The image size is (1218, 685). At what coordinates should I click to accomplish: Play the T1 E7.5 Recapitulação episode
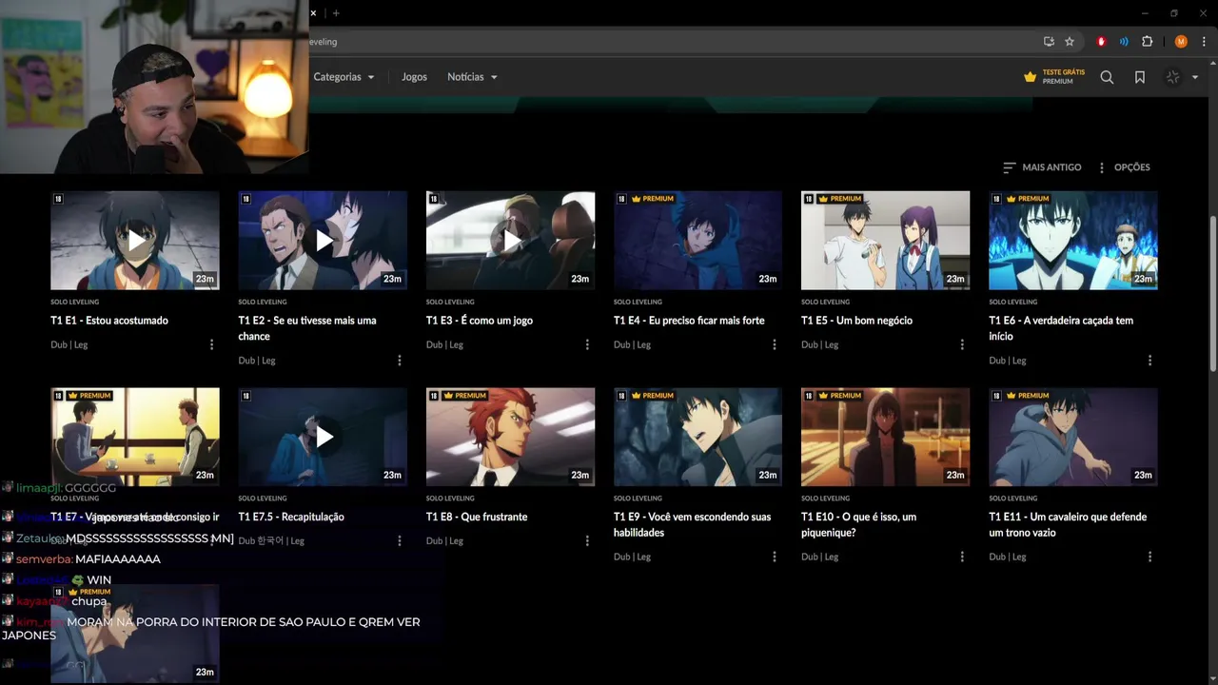[x=323, y=437]
